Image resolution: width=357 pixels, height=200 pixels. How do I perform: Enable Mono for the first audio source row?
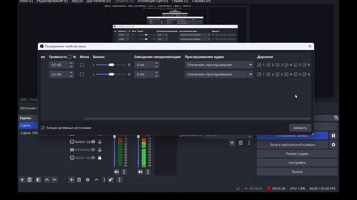pyautogui.click(x=82, y=65)
